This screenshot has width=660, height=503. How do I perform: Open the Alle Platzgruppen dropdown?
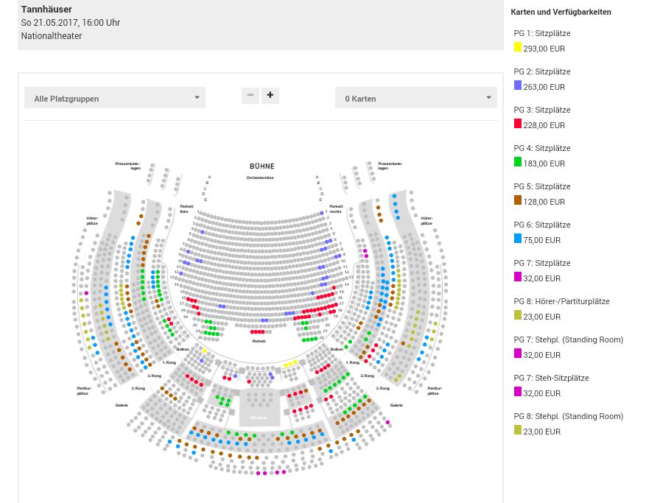[114, 98]
